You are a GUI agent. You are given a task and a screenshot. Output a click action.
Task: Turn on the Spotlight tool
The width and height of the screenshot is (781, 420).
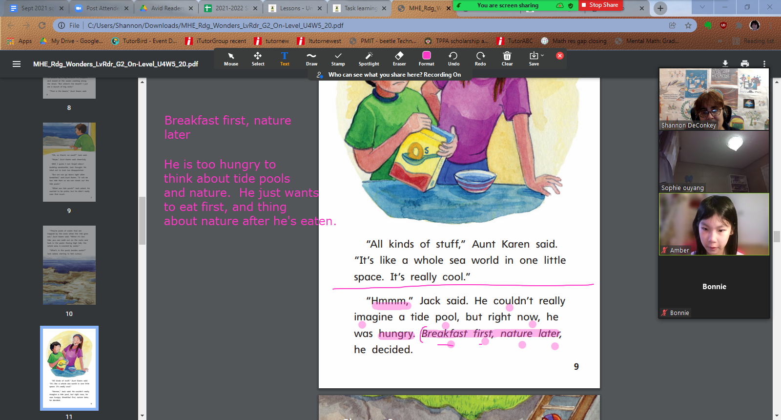369,59
